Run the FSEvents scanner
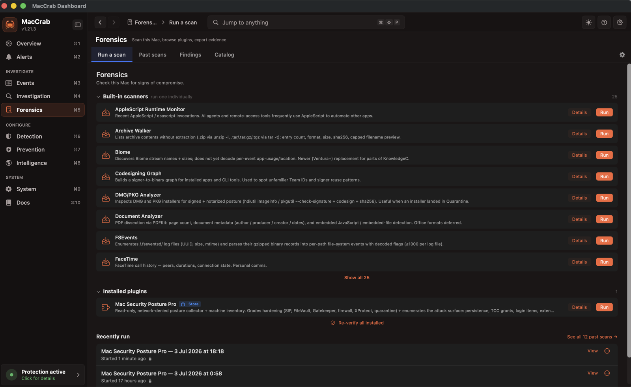The image size is (631, 387). click(604, 241)
